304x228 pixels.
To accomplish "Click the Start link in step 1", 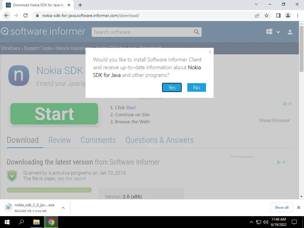I will (x=131, y=107).
